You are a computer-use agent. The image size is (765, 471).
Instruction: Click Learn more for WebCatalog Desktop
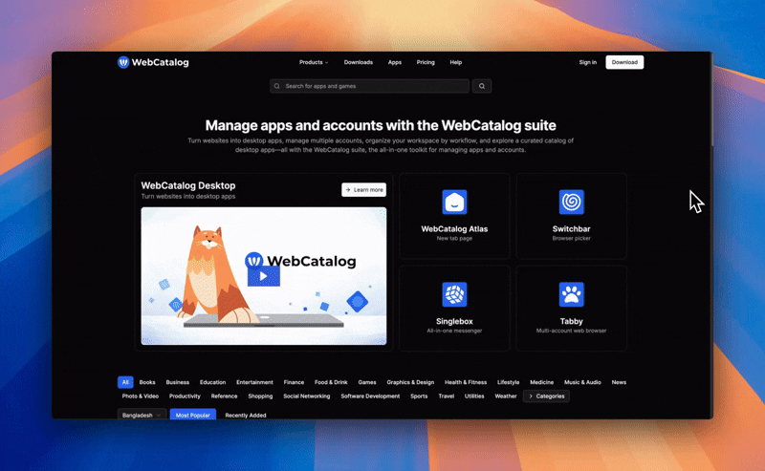click(x=364, y=190)
